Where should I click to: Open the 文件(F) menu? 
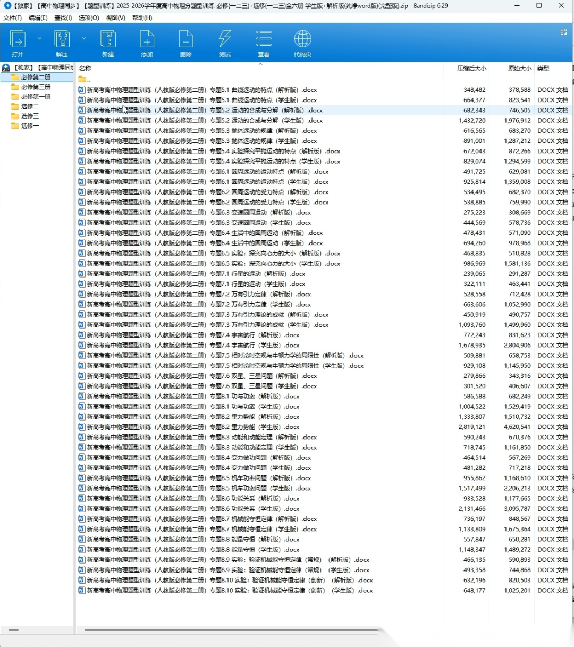[13, 18]
